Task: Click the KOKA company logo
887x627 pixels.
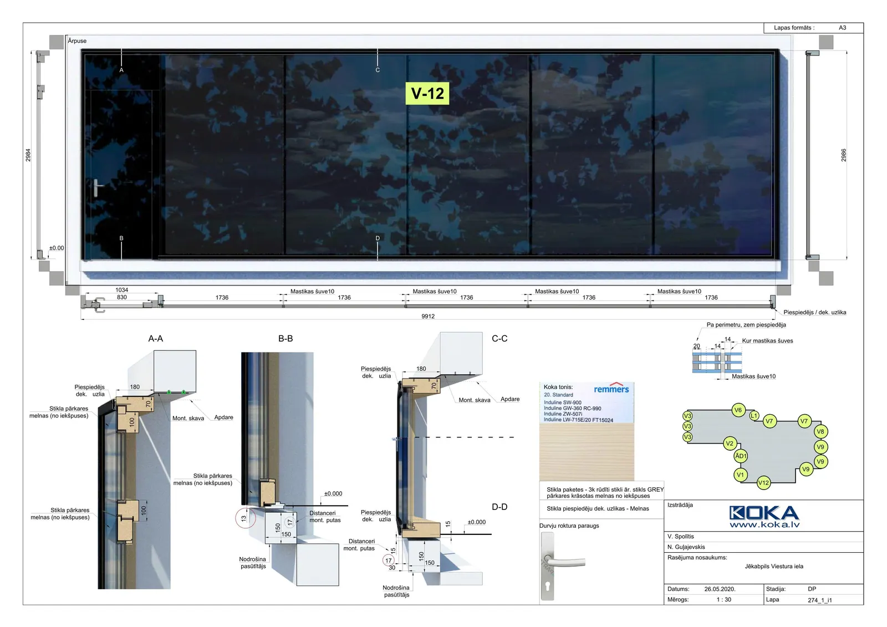Action: coord(764,513)
